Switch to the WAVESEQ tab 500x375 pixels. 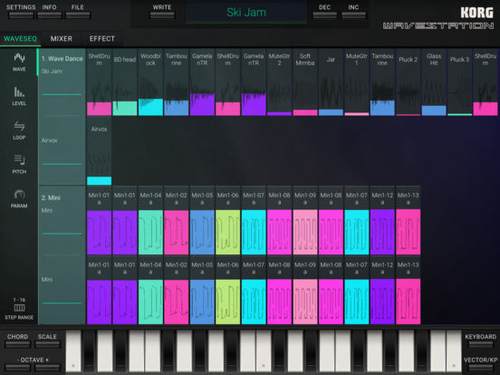click(x=21, y=39)
